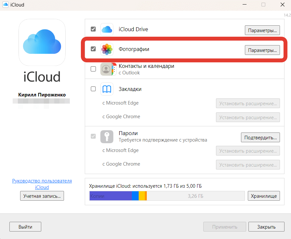Open the Хранилище storage button
The height and width of the screenshot is (239, 291).
(x=264, y=196)
